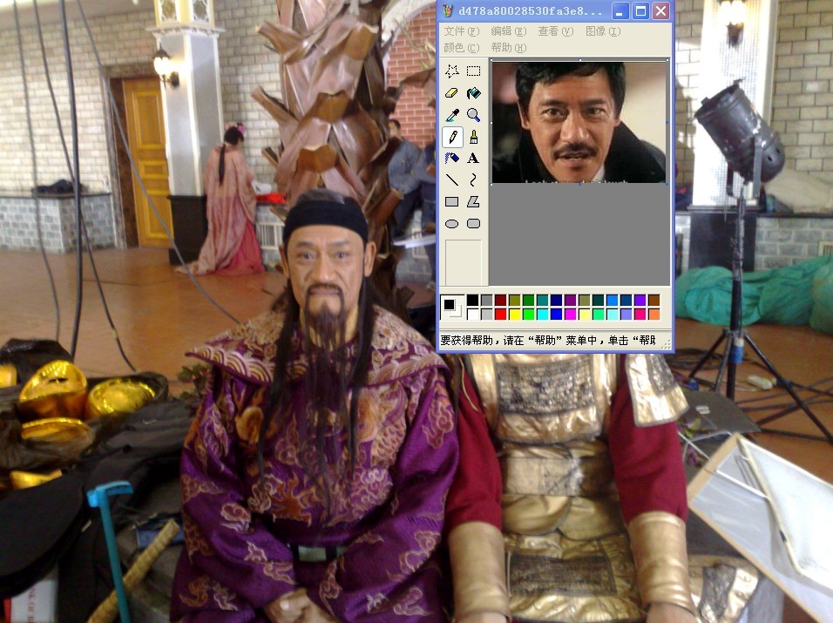This screenshot has height=623, width=833.
Task: Pick the black palette swatch
Action: tap(473, 301)
